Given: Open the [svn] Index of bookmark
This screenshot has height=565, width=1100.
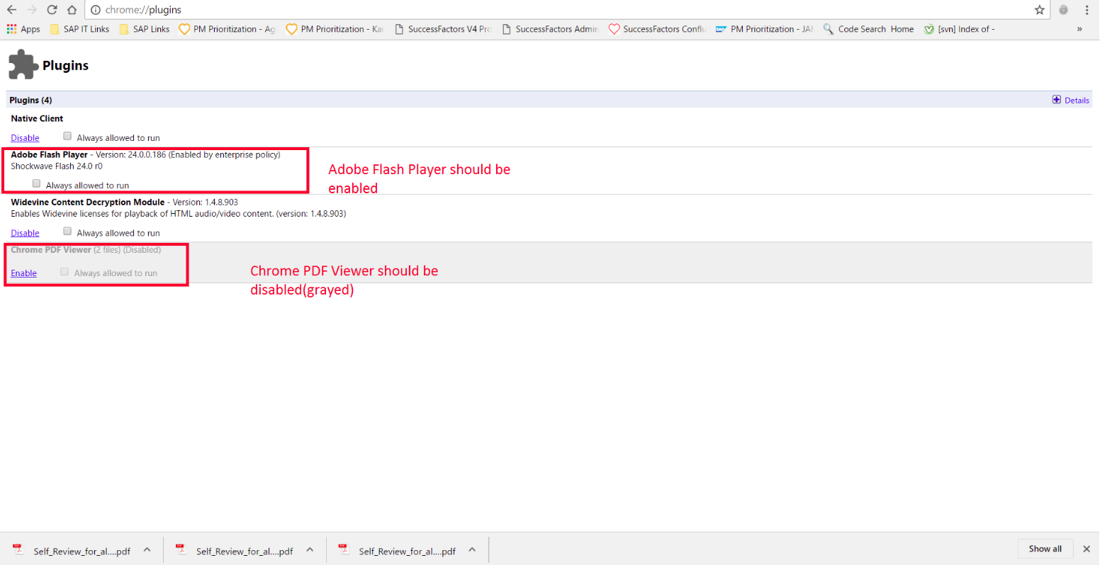Looking at the screenshot, I should tap(960, 29).
